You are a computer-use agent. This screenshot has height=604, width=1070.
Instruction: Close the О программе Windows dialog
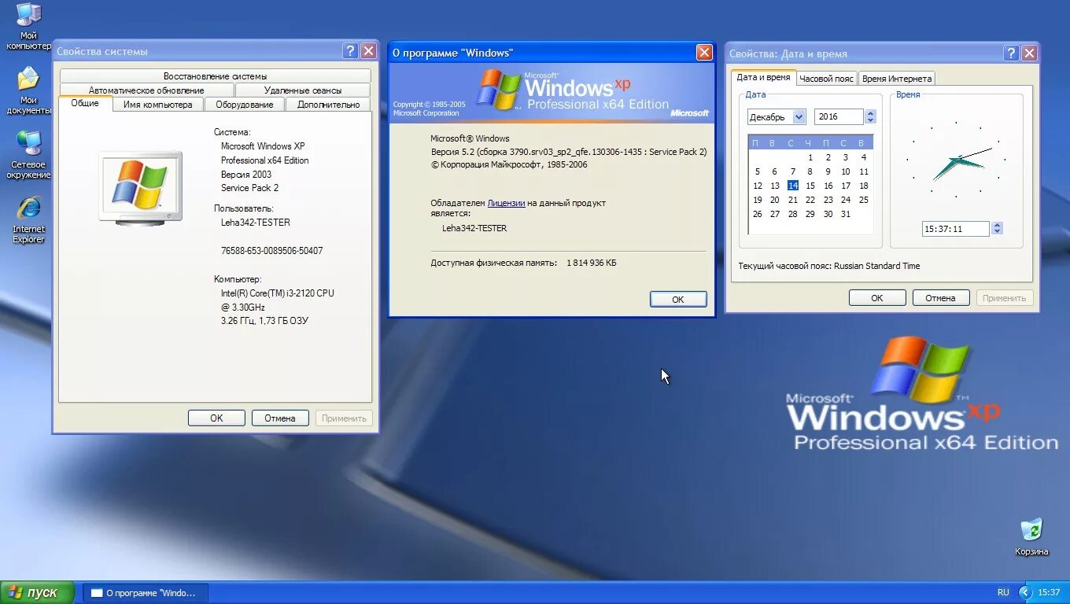(x=704, y=53)
